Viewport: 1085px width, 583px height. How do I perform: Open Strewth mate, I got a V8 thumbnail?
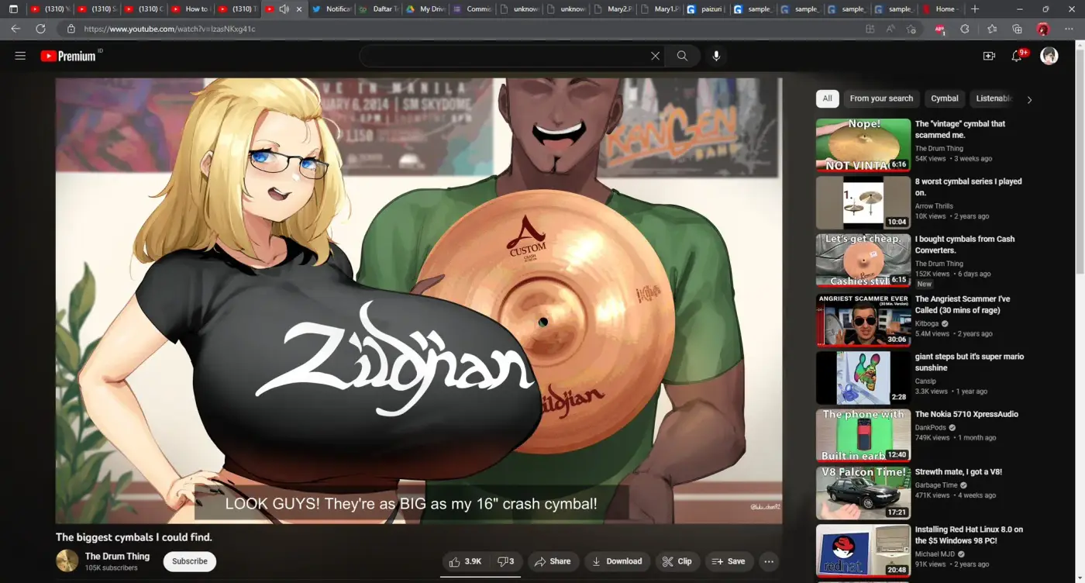863,492
